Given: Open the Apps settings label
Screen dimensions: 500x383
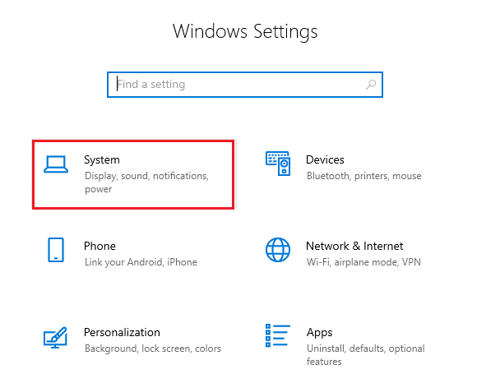Looking at the screenshot, I should point(319,332).
